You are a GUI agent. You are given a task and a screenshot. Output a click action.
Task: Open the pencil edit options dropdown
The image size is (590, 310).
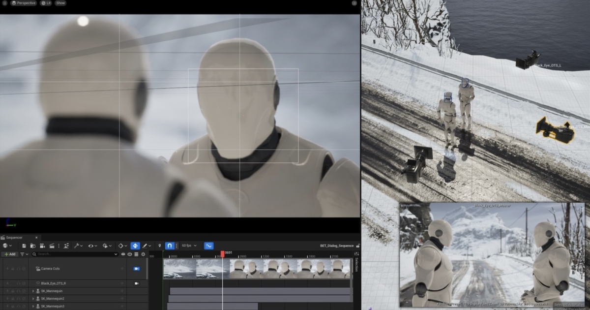(147, 246)
